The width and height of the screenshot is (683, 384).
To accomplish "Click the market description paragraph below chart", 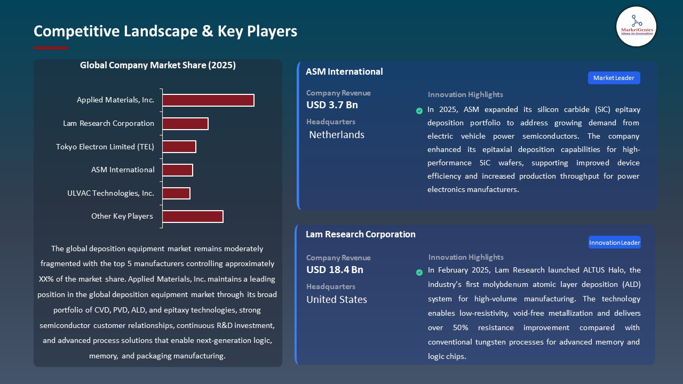I will click(157, 302).
